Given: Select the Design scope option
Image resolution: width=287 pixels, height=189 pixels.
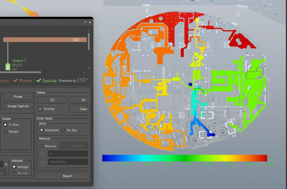Looking at the screenshot, I should [5, 131].
